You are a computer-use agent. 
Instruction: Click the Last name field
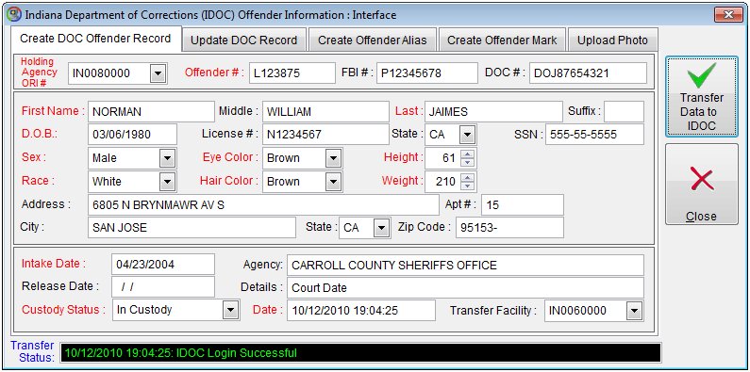tap(493, 112)
